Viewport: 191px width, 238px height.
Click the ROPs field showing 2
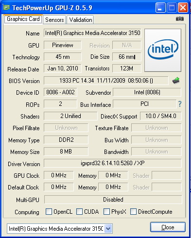[60, 104]
